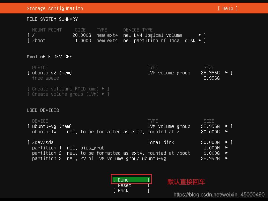This screenshot has width=268, height=201.
Task: Select ubuntu-vg (new) in Used Devices
Action: tap(130, 126)
